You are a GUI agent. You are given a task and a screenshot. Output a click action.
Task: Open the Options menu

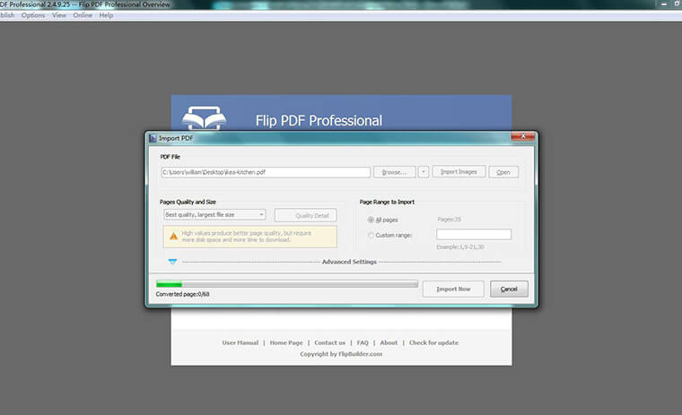click(33, 15)
